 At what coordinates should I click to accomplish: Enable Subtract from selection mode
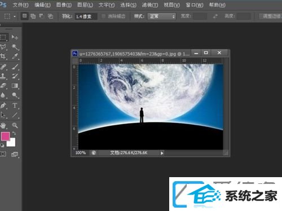[x=42, y=16]
